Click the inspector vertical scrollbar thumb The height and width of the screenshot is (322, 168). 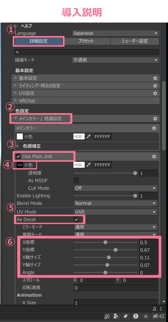[x=164, y=115]
